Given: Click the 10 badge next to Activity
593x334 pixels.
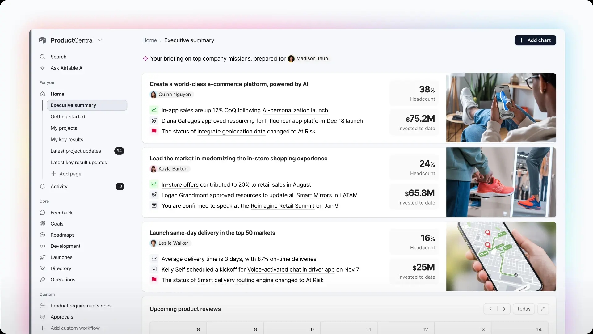Looking at the screenshot, I should pos(120,186).
